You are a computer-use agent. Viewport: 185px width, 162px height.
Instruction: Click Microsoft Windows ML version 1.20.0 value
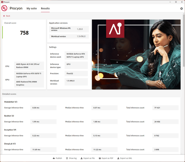click(80, 29)
